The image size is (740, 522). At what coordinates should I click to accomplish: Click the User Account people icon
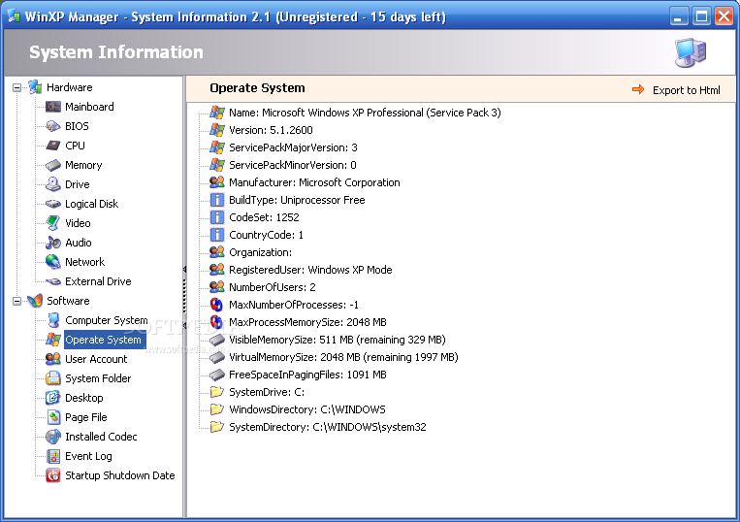coord(52,359)
